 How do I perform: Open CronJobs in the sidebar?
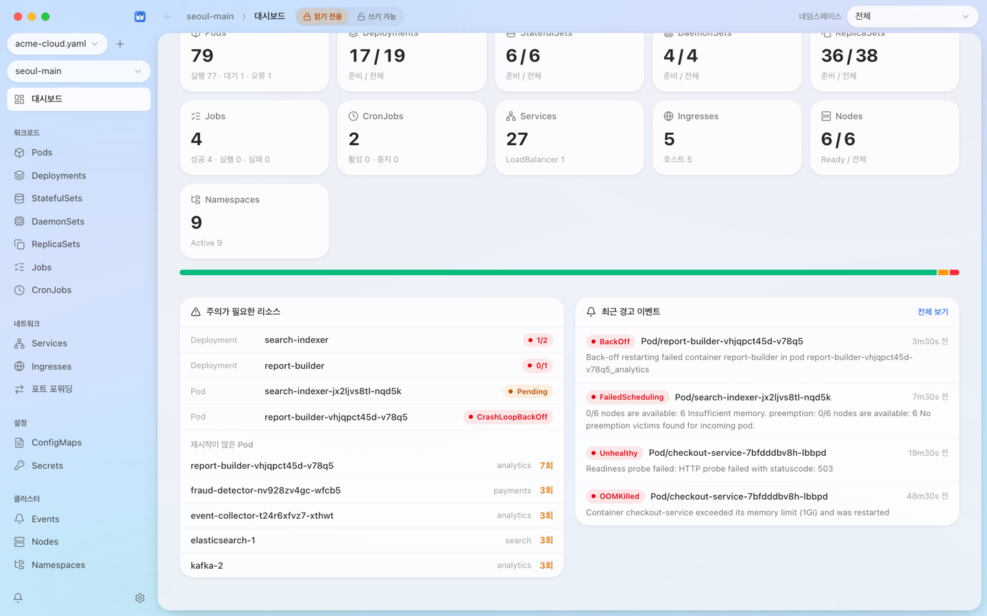point(79,290)
